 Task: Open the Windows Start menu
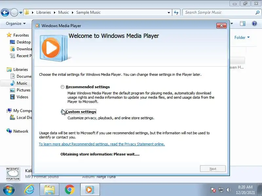[x=9, y=189]
